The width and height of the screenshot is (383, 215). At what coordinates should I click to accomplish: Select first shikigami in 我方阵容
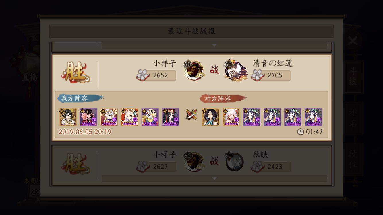[68, 117]
